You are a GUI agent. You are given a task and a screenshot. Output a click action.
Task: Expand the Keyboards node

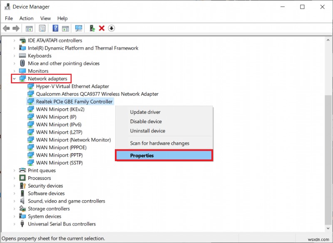[14, 56]
